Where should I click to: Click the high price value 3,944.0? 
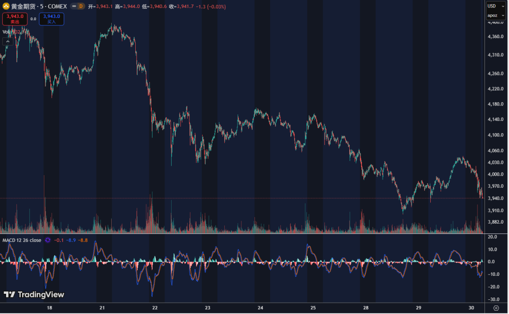point(131,7)
